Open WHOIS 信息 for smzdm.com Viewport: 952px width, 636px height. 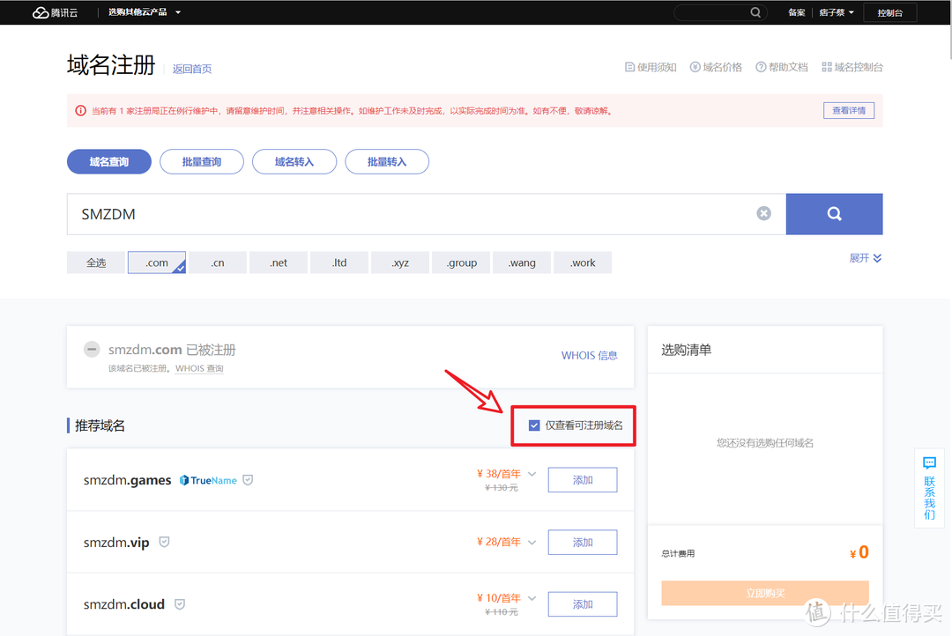pos(589,355)
